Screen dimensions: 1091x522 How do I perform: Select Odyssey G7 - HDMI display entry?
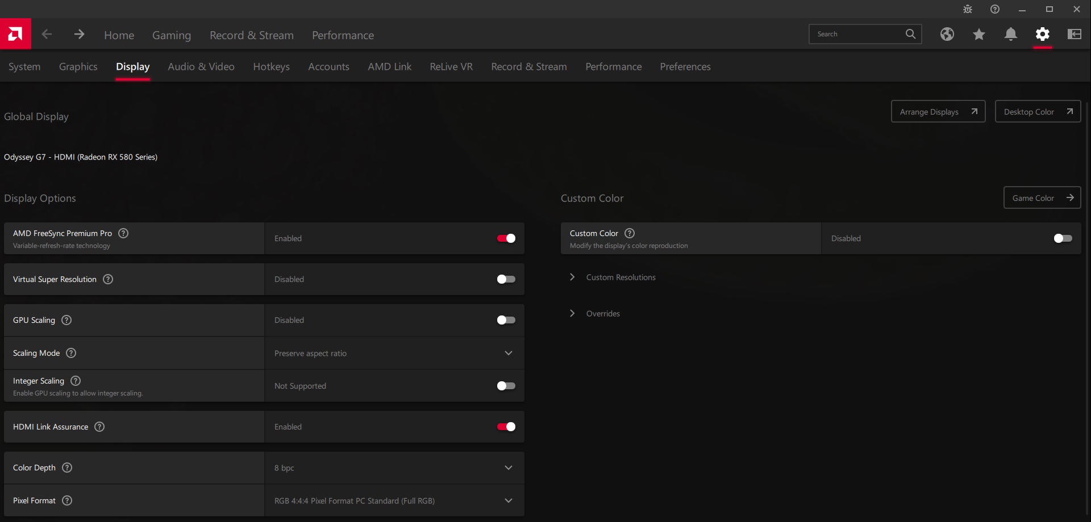tap(81, 157)
